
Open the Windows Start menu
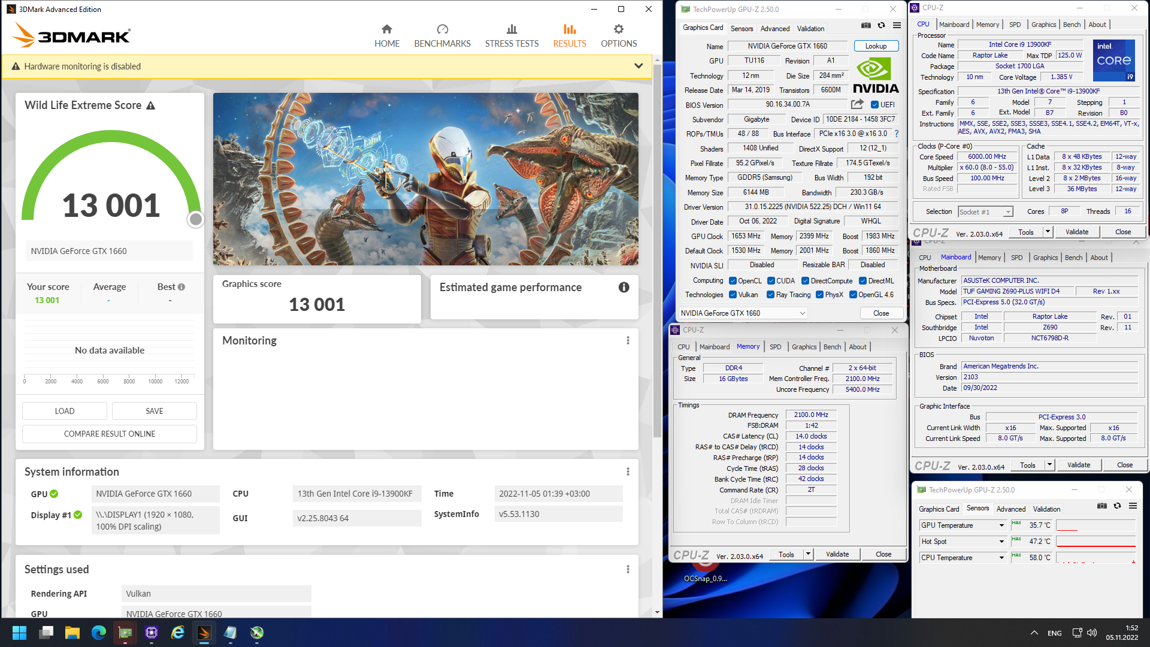click(x=19, y=633)
